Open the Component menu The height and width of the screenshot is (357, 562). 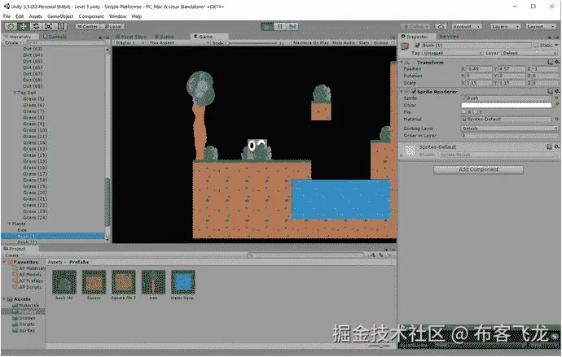click(91, 16)
